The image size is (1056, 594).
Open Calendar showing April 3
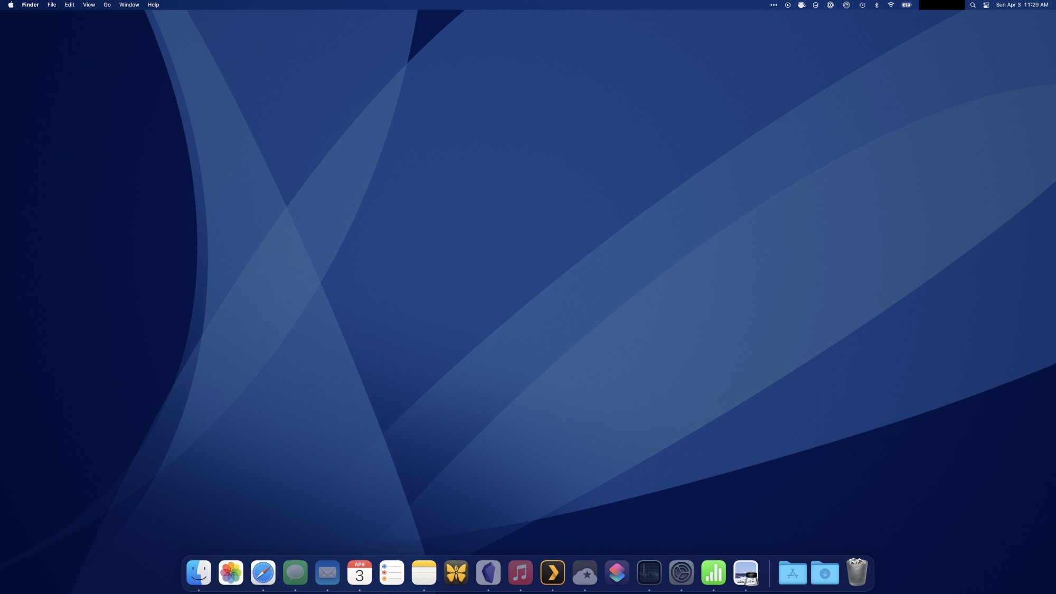pos(360,572)
